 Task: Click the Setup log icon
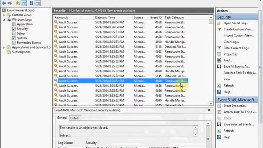click(x=14, y=33)
